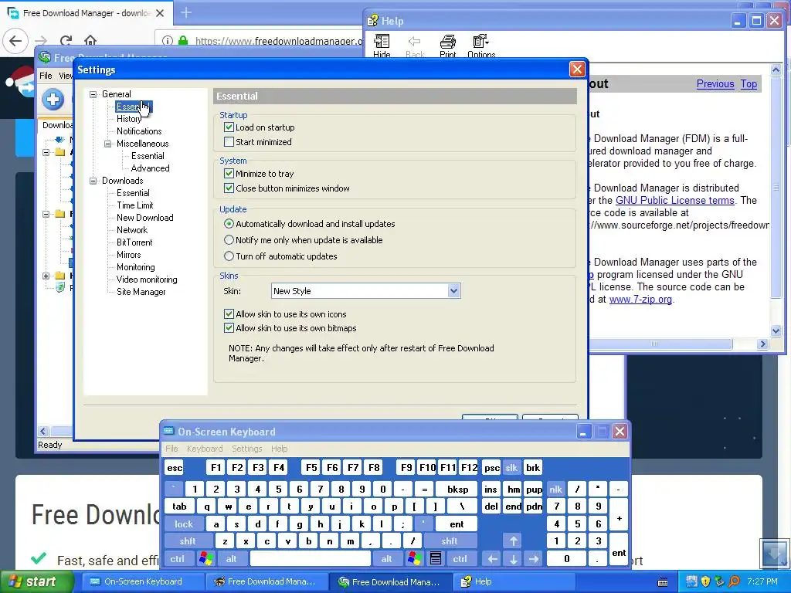Open a new browser tab with plus
The image size is (791, 593).
tap(186, 12)
